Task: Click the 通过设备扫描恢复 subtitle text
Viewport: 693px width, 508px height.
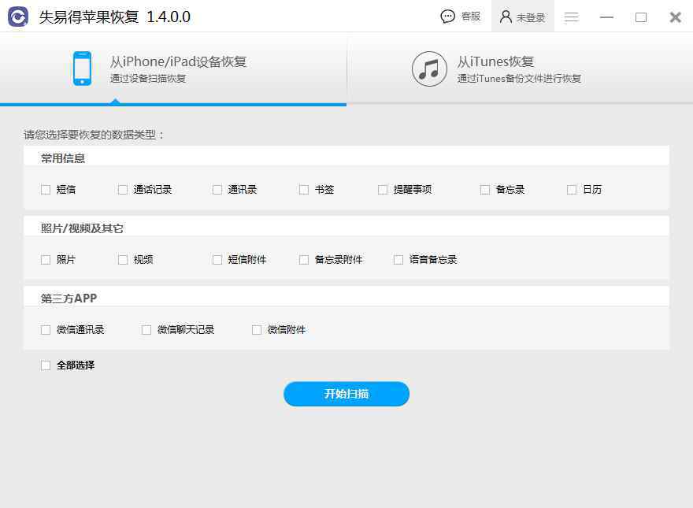Action: pos(148,79)
